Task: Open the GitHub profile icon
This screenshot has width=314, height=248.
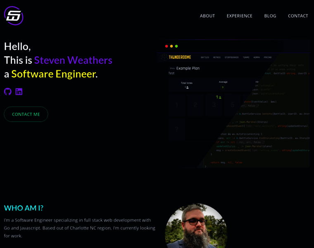Action: pyautogui.click(x=7, y=91)
